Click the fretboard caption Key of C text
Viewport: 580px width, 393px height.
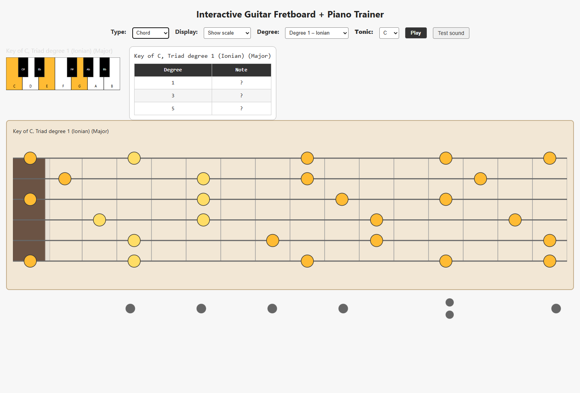coord(61,131)
